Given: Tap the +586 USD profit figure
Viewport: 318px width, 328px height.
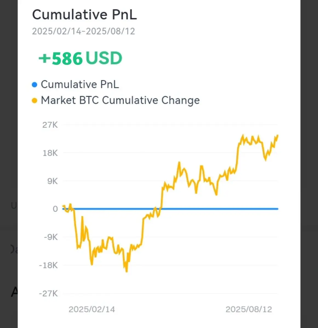Looking at the screenshot, I should (x=80, y=58).
